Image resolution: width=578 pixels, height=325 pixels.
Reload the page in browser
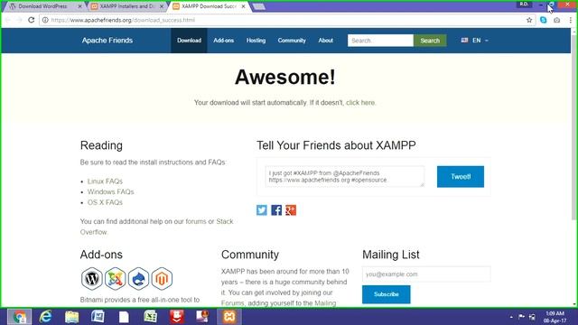(32, 20)
